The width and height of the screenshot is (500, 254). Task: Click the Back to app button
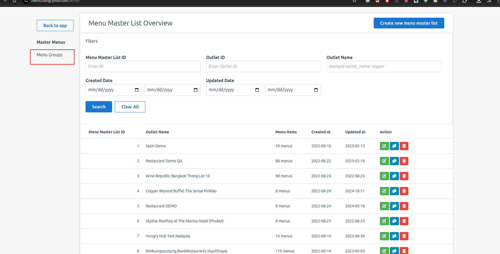coord(55,25)
